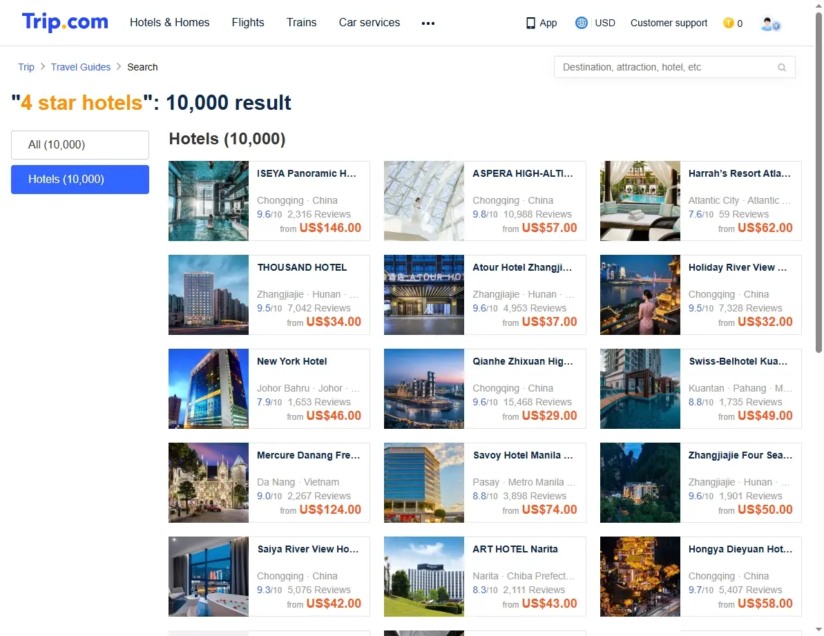Open Harrah's Resort Atlantic City photo
The image size is (824, 636).
(640, 201)
